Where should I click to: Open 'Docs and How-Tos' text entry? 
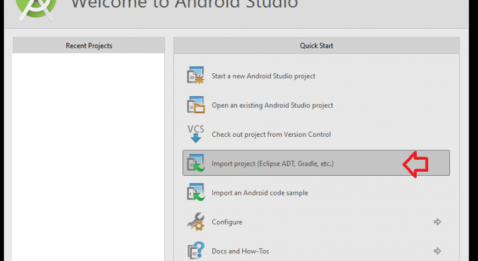tap(240, 251)
